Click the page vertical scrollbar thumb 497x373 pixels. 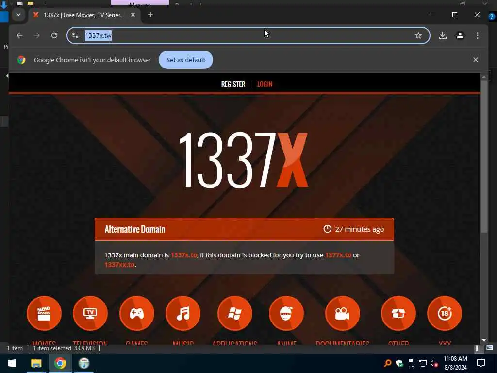point(484,156)
